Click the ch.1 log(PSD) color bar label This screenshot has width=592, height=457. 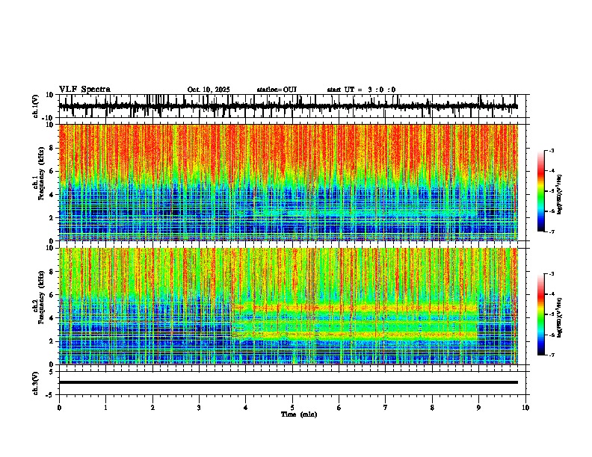[x=560, y=194]
